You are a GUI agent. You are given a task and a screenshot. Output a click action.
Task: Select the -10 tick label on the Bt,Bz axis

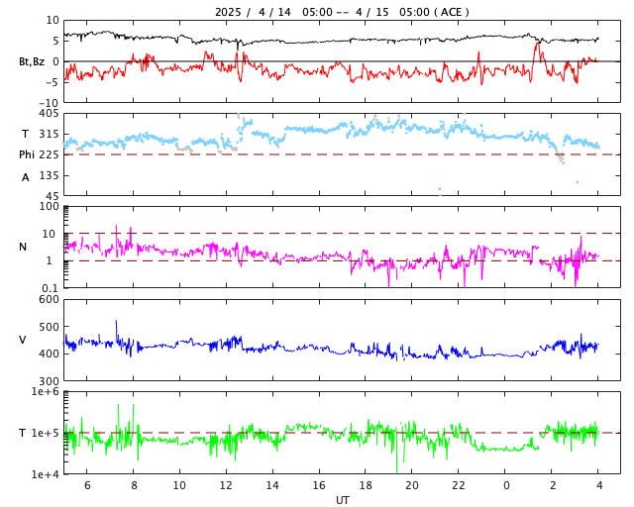coord(48,102)
